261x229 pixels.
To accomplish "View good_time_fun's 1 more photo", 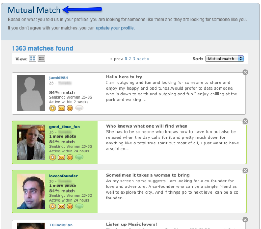I will [63, 137].
